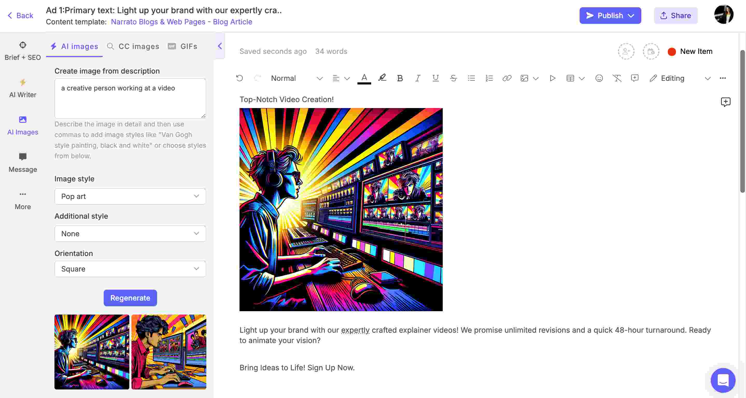The image size is (746, 398).
Task: Open the Orientation Square dropdown
Action: [130, 269]
